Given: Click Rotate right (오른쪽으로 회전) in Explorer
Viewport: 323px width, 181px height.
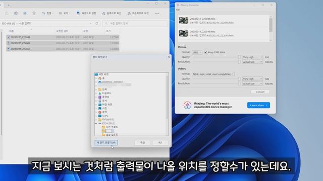Looking at the screenshot, I should point(138,14).
